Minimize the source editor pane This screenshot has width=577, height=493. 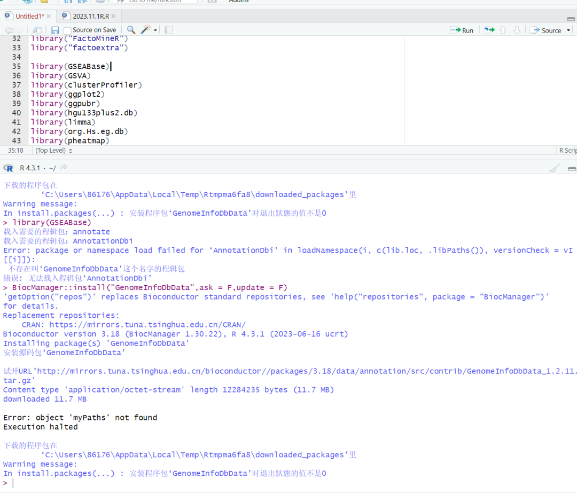pos(571,18)
